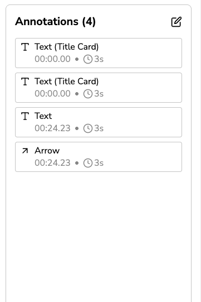This screenshot has height=302, width=201.
Task: Click the 00:00.00 timestamp of first Title Card
Action: (52, 59)
